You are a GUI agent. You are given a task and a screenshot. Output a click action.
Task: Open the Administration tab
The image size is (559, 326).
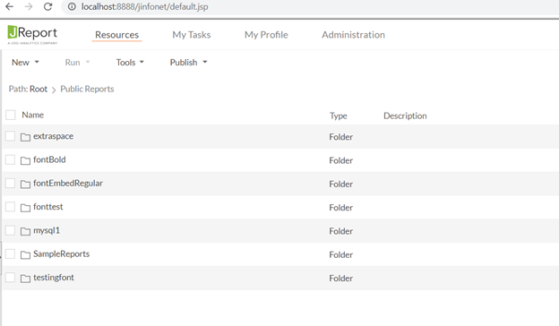(x=353, y=35)
